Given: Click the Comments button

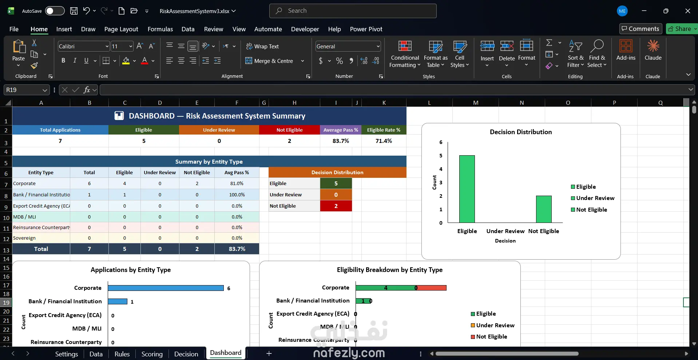Looking at the screenshot, I should pyautogui.click(x=641, y=29).
